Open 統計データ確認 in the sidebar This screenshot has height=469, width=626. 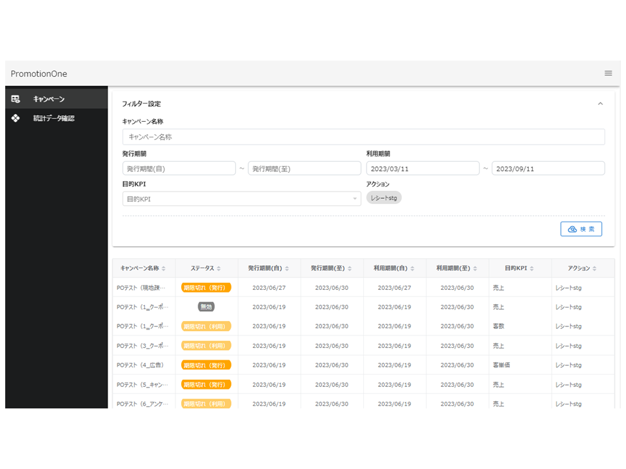(56, 118)
